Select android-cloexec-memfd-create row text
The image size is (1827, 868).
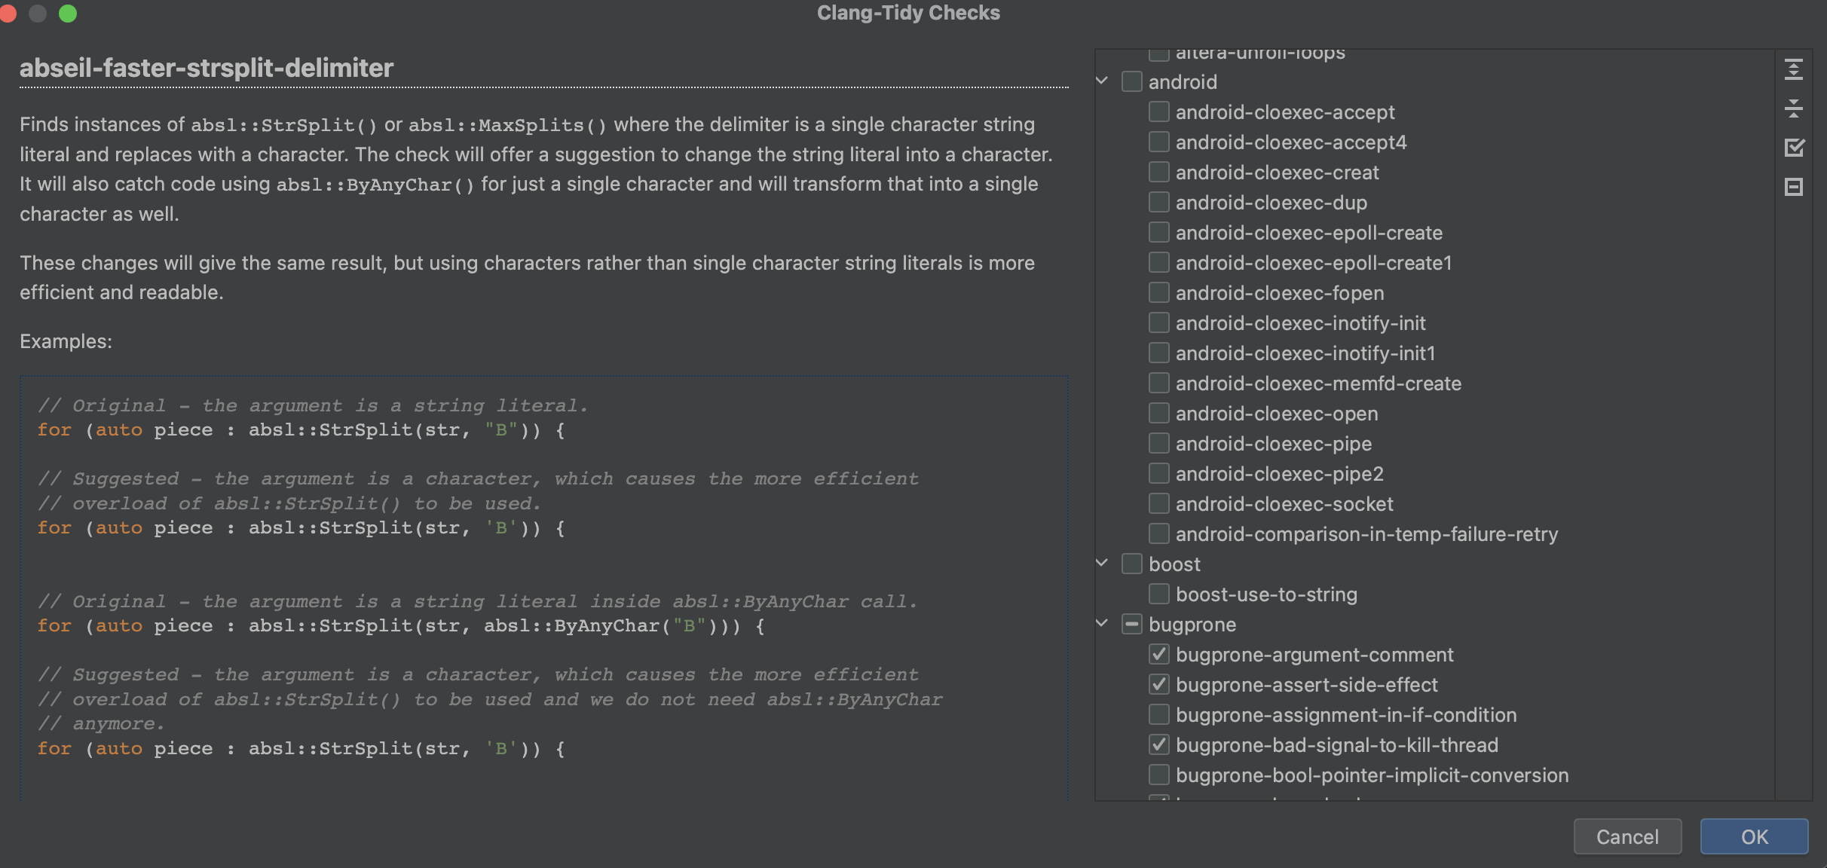[1318, 384]
